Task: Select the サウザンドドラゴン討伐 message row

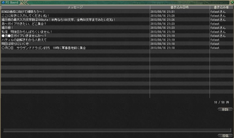Action: point(117,48)
